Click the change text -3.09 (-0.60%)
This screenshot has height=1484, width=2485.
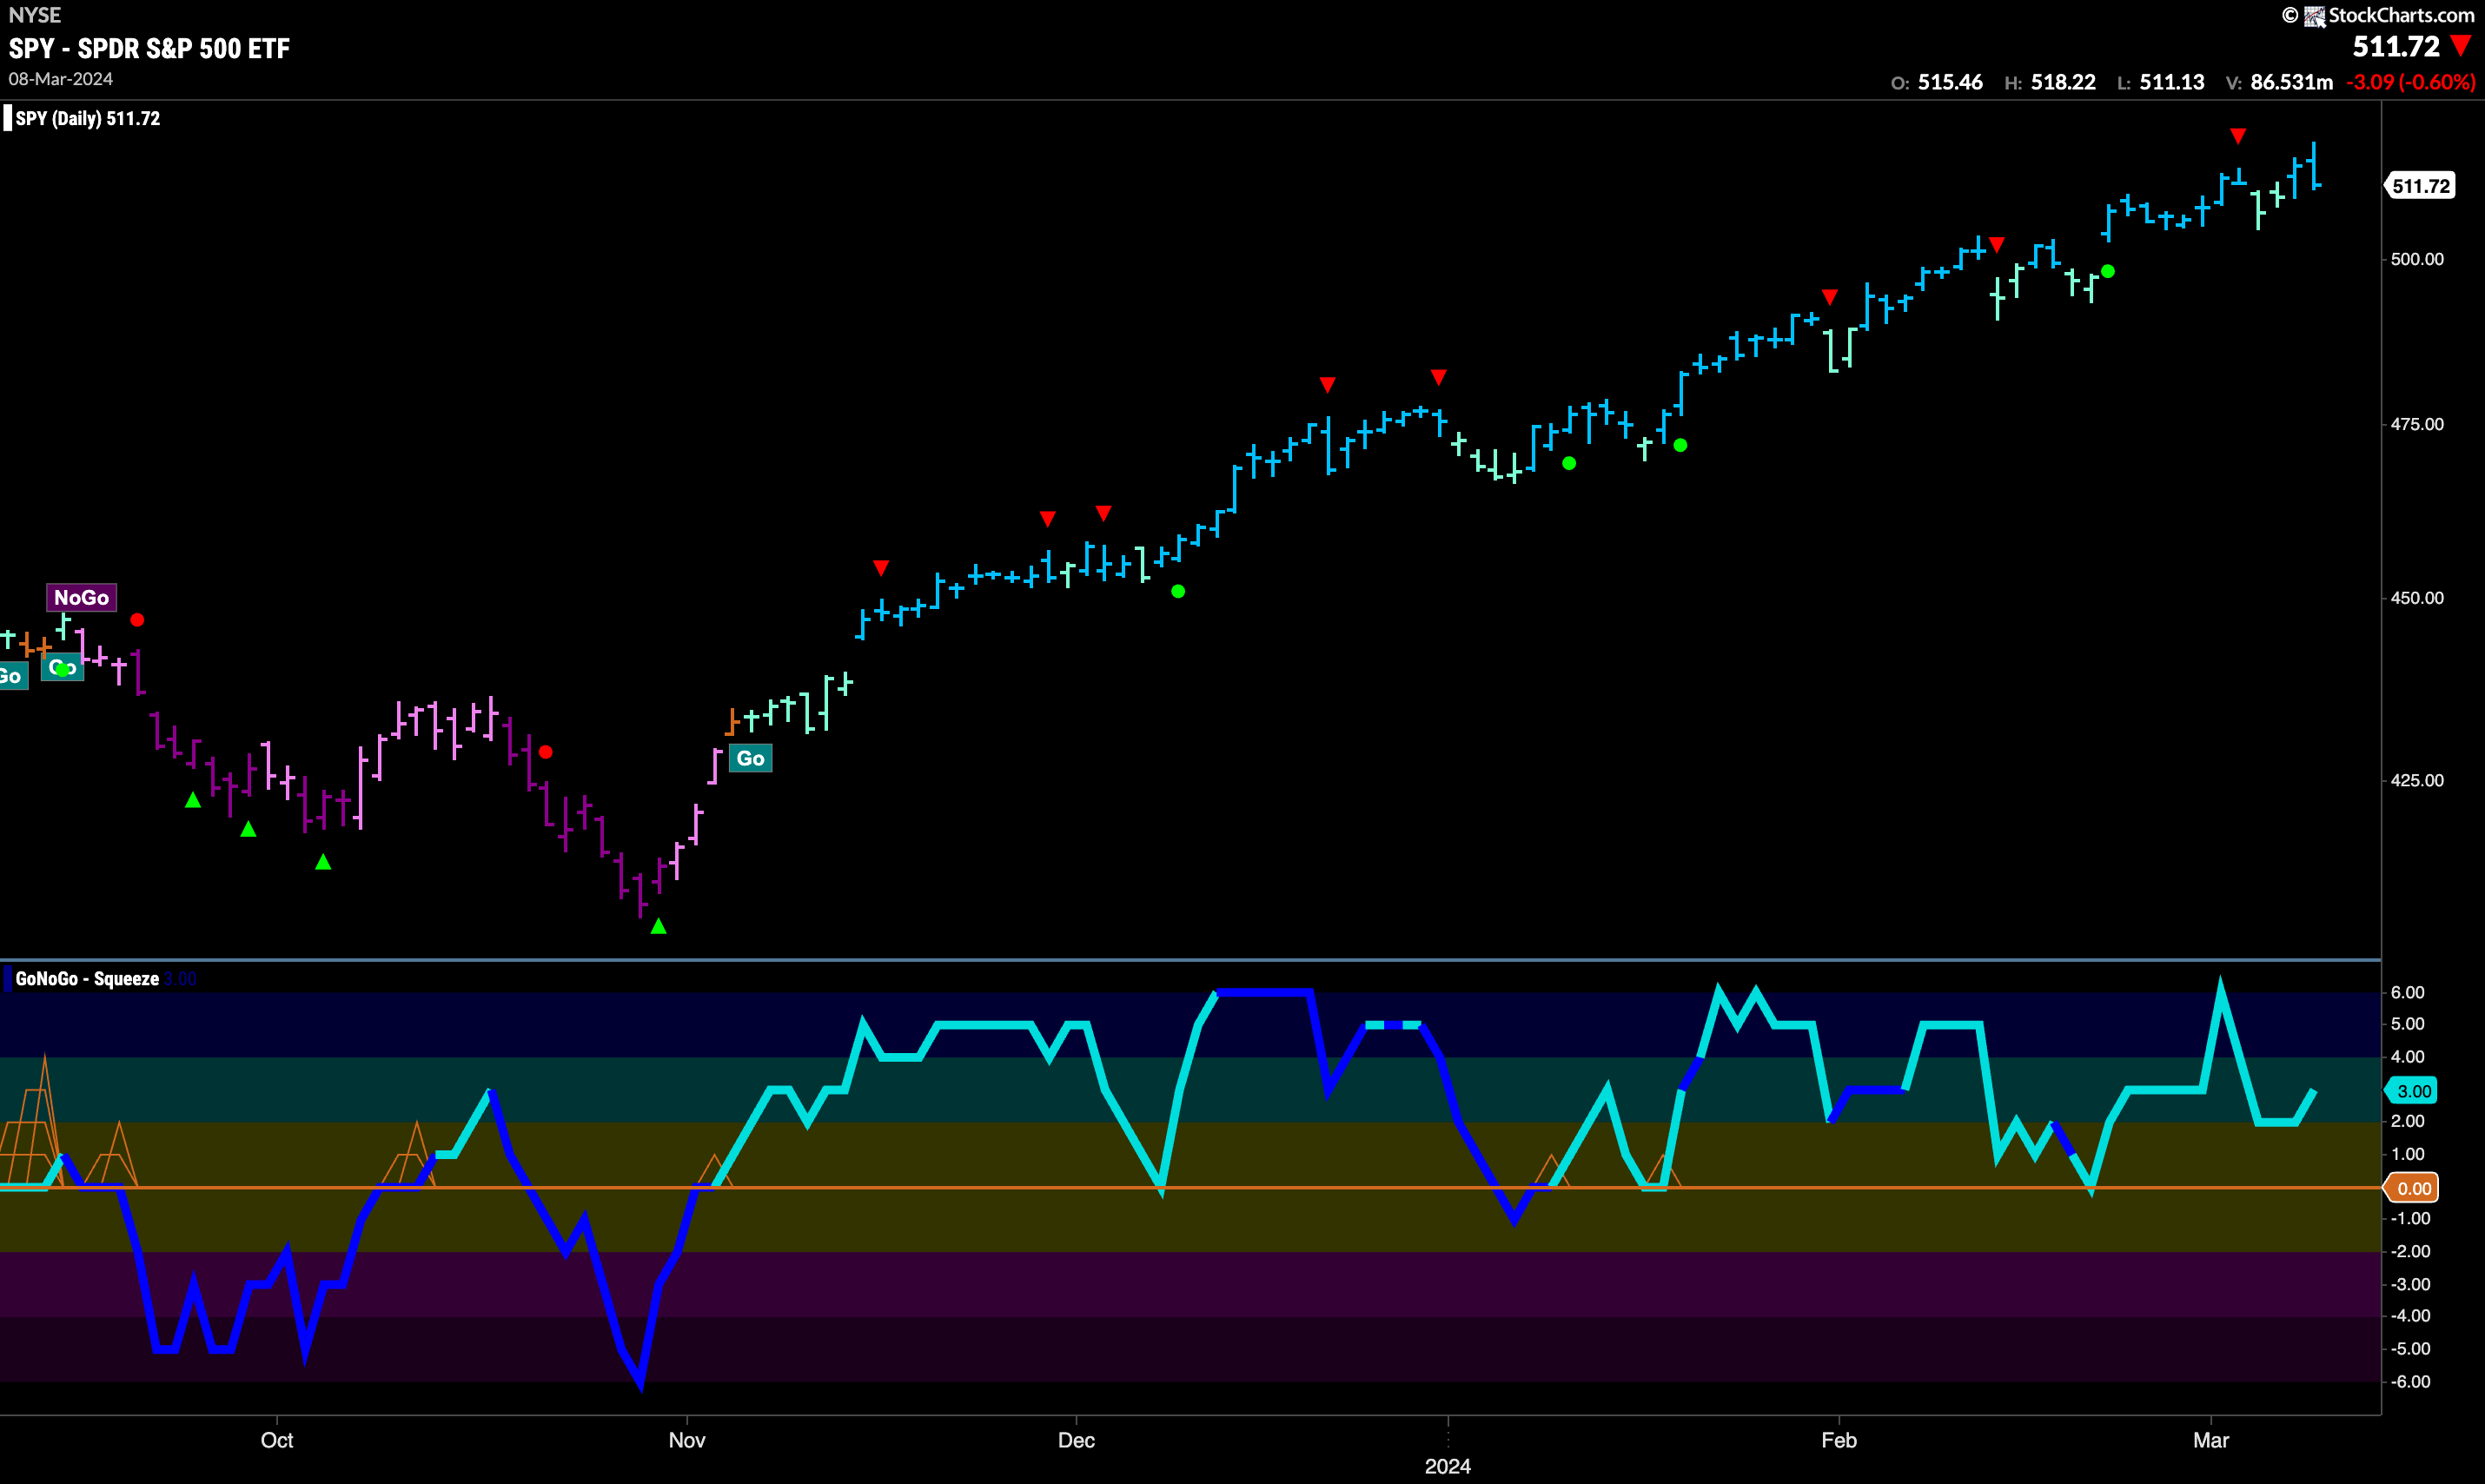tap(2410, 82)
